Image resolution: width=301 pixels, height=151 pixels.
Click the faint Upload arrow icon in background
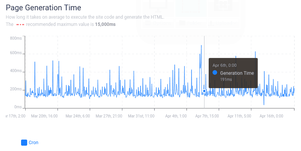pyautogui.click(x=211, y=23)
